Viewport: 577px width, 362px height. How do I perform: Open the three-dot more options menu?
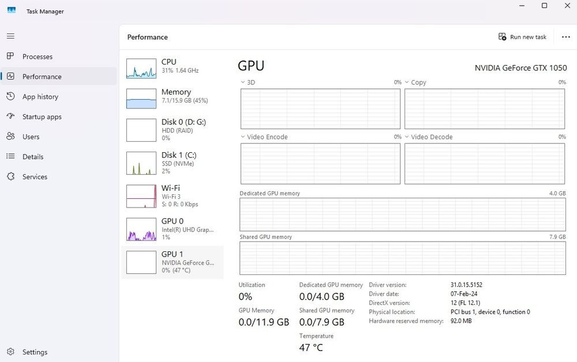[565, 37]
